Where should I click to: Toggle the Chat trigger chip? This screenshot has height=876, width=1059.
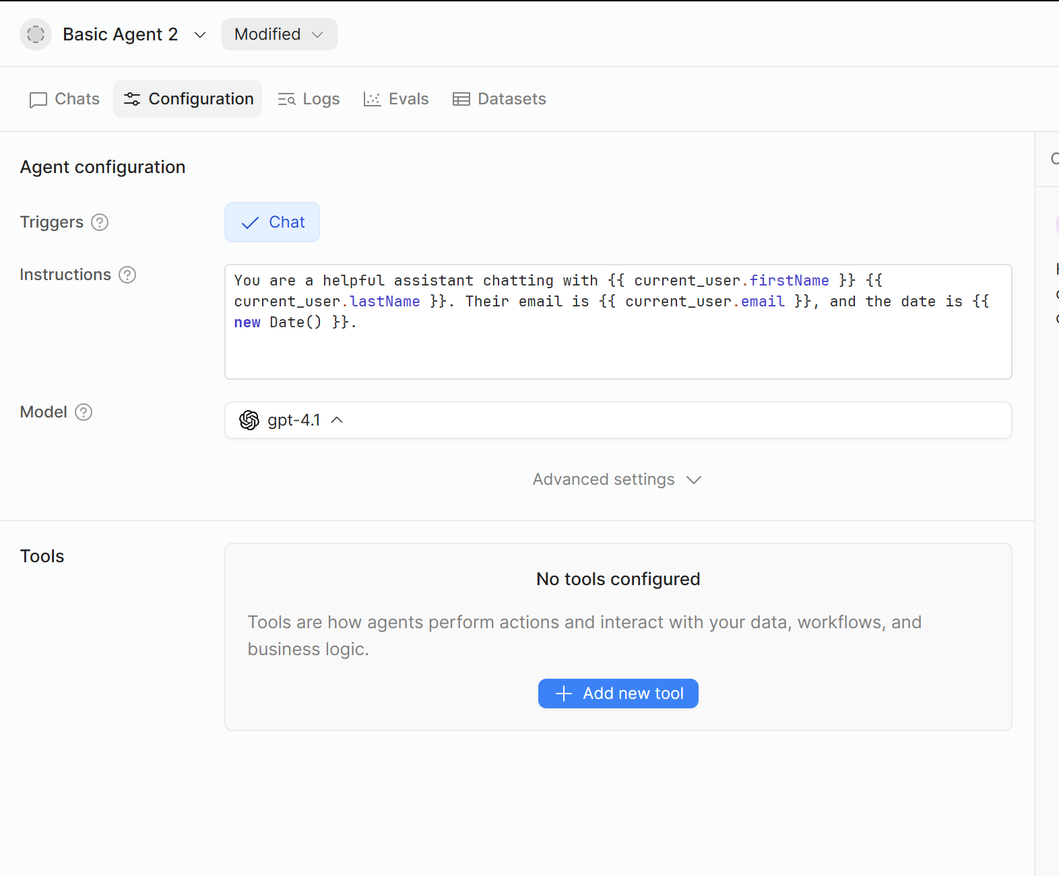[272, 222]
